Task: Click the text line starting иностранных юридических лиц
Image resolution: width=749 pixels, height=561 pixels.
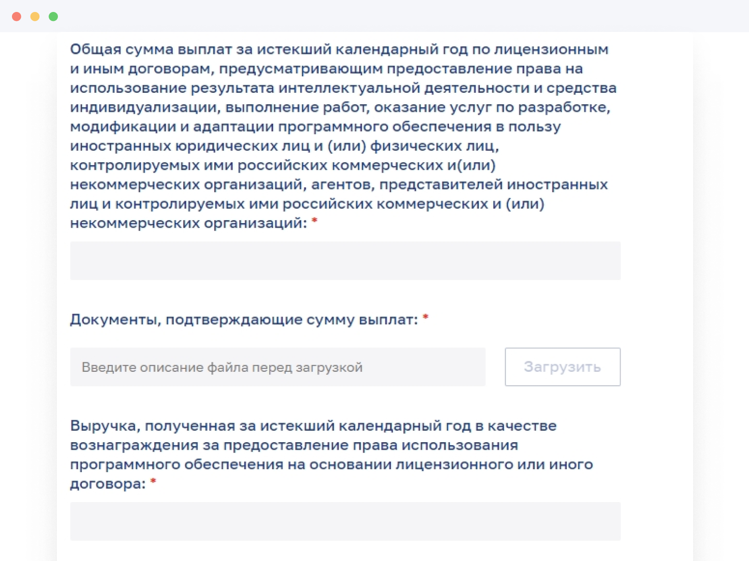Action: click(284, 146)
